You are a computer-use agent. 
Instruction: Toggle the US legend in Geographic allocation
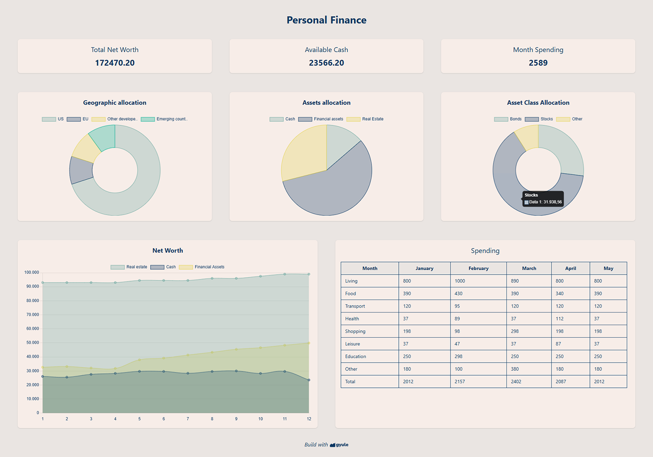click(53, 119)
